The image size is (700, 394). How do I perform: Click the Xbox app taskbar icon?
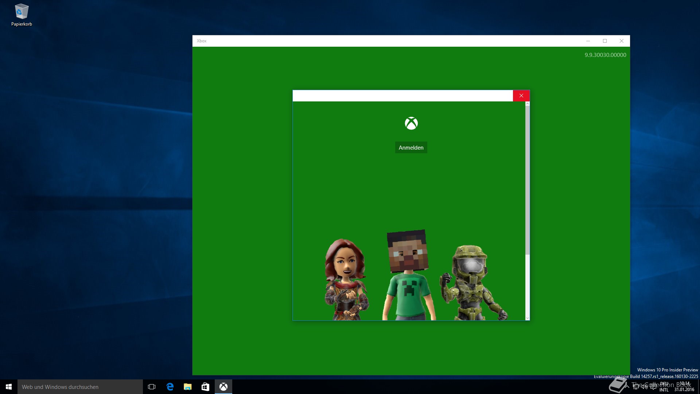click(x=223, y=387)
